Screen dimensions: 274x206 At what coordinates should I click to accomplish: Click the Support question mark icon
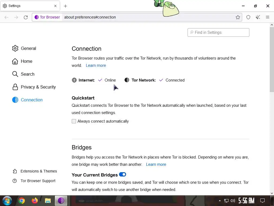(15, 181)
